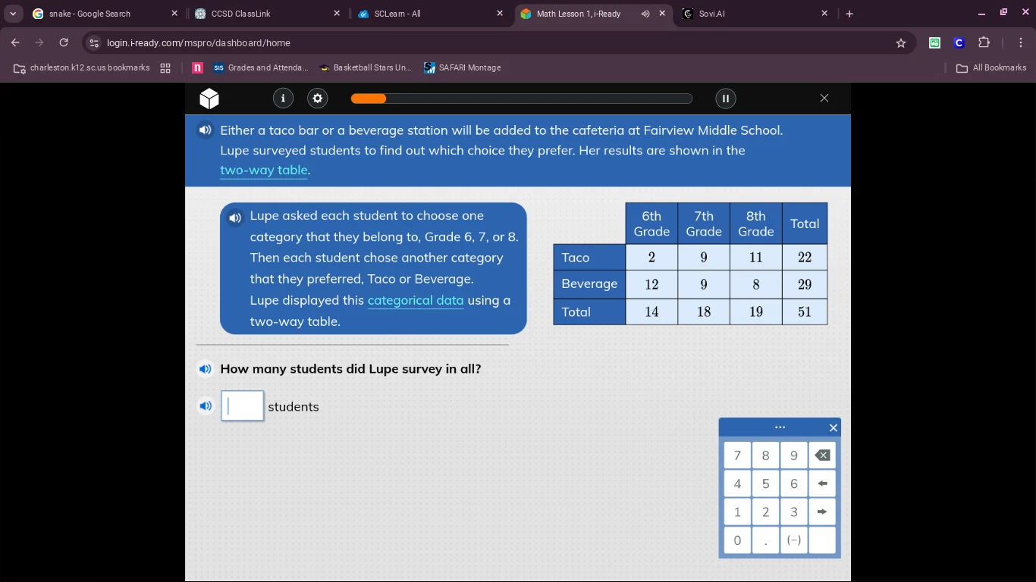Play audio next to the students answer box

pyautogui.click(x=205, y=406)
